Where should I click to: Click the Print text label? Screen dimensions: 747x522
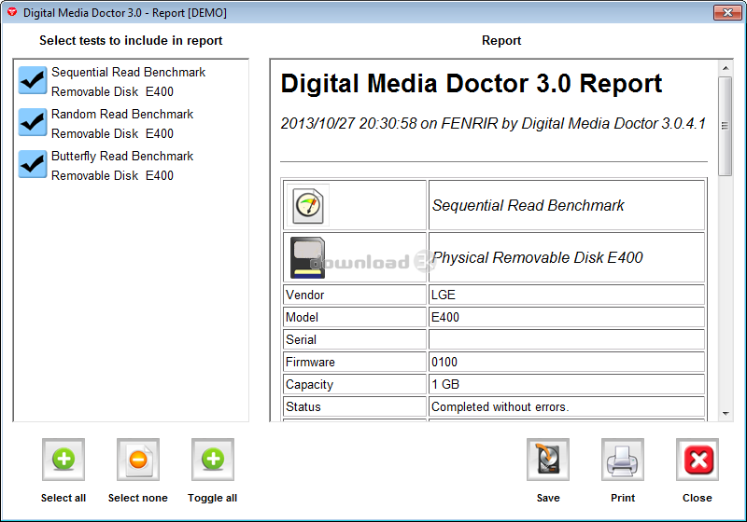tap(623, 498)
